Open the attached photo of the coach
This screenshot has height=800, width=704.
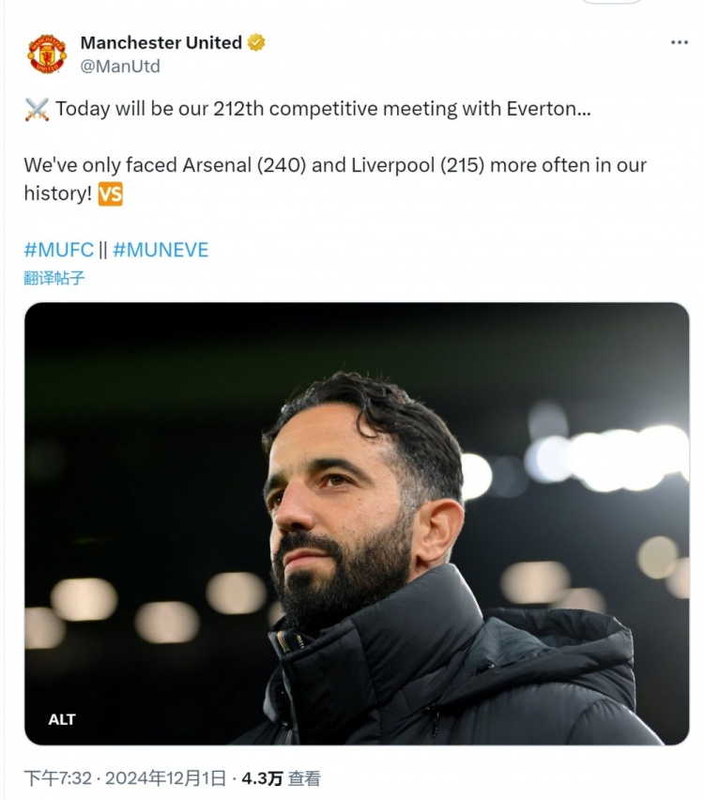point(357,523)
